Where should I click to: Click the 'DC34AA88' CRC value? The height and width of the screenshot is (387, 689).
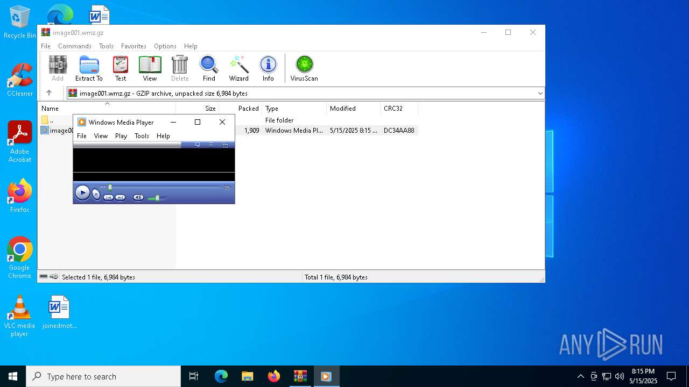tap(399, 131)
